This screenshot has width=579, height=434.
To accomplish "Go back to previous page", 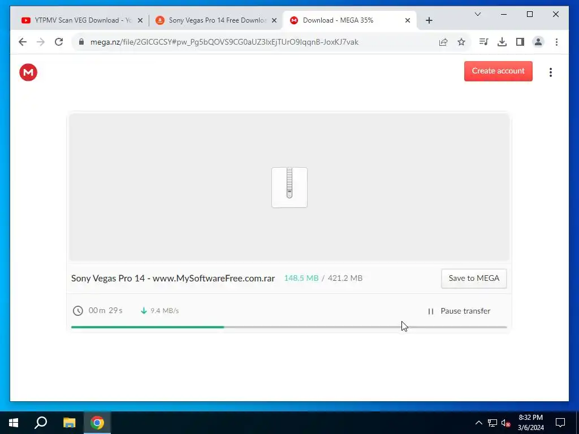I will (x=23, y=42).
